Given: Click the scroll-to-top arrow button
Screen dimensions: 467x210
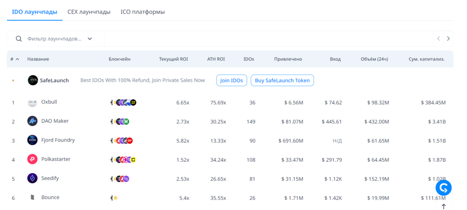Looking at the screenshot, I should coord(443,206).
